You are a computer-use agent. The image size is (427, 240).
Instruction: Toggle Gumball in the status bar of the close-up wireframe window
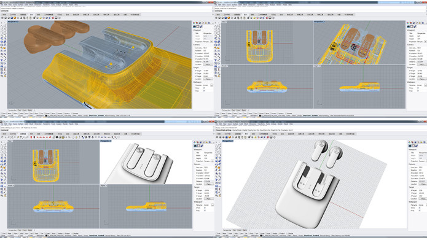101,115
